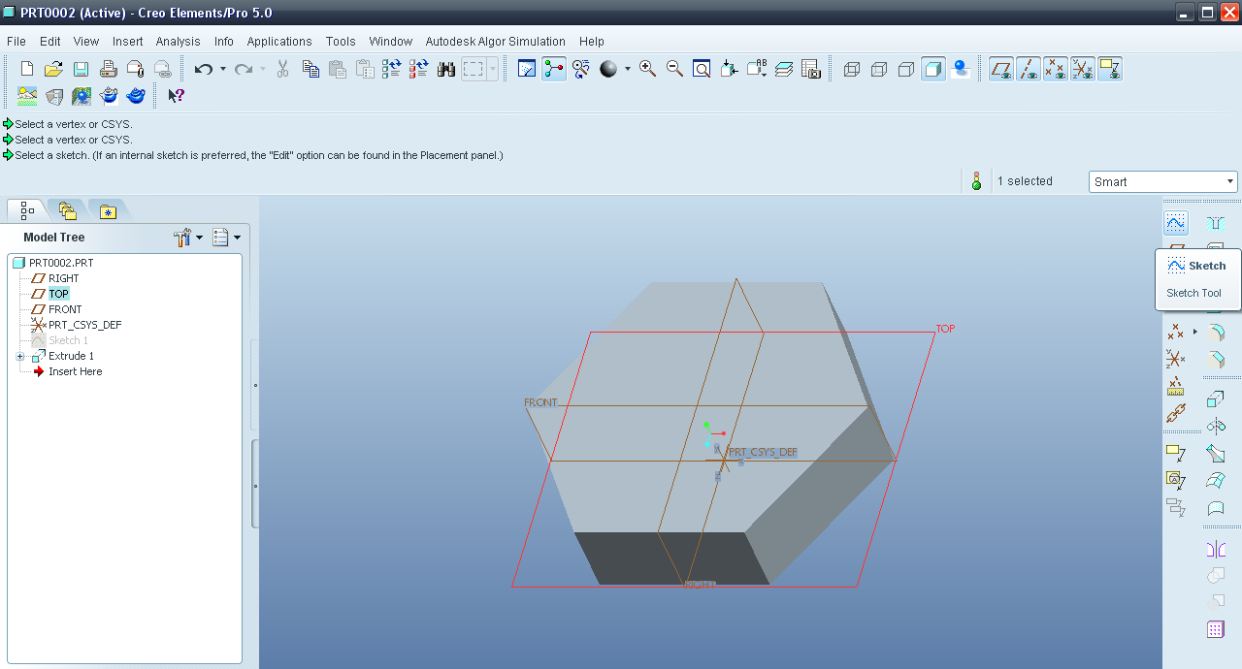Screen dimensions: 1242x669
Task: Toggle the Spin Center icon
Action: 554,69
